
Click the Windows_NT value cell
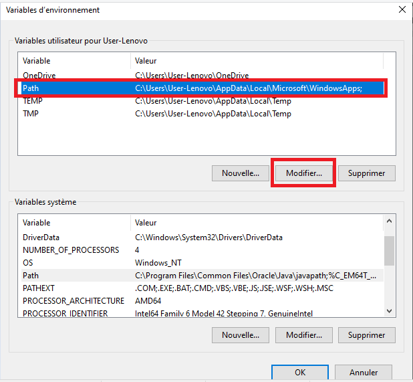click(x=158, y=263)
